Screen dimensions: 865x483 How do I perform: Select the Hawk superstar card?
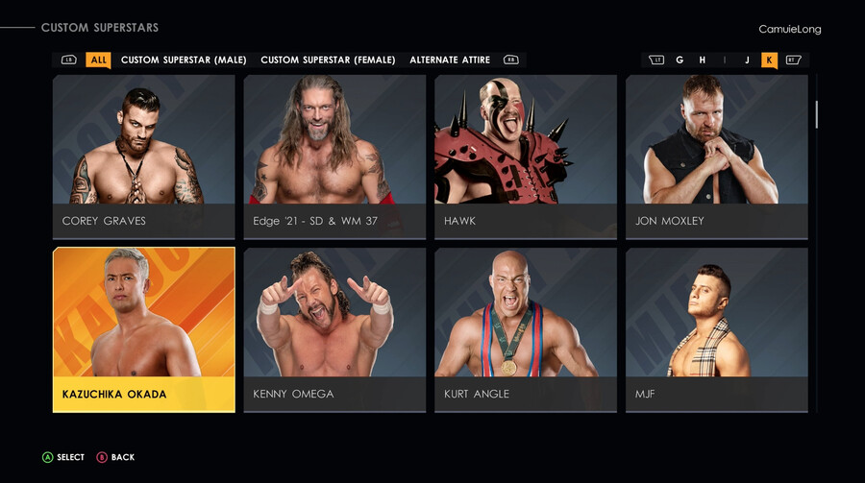point(526,157)
